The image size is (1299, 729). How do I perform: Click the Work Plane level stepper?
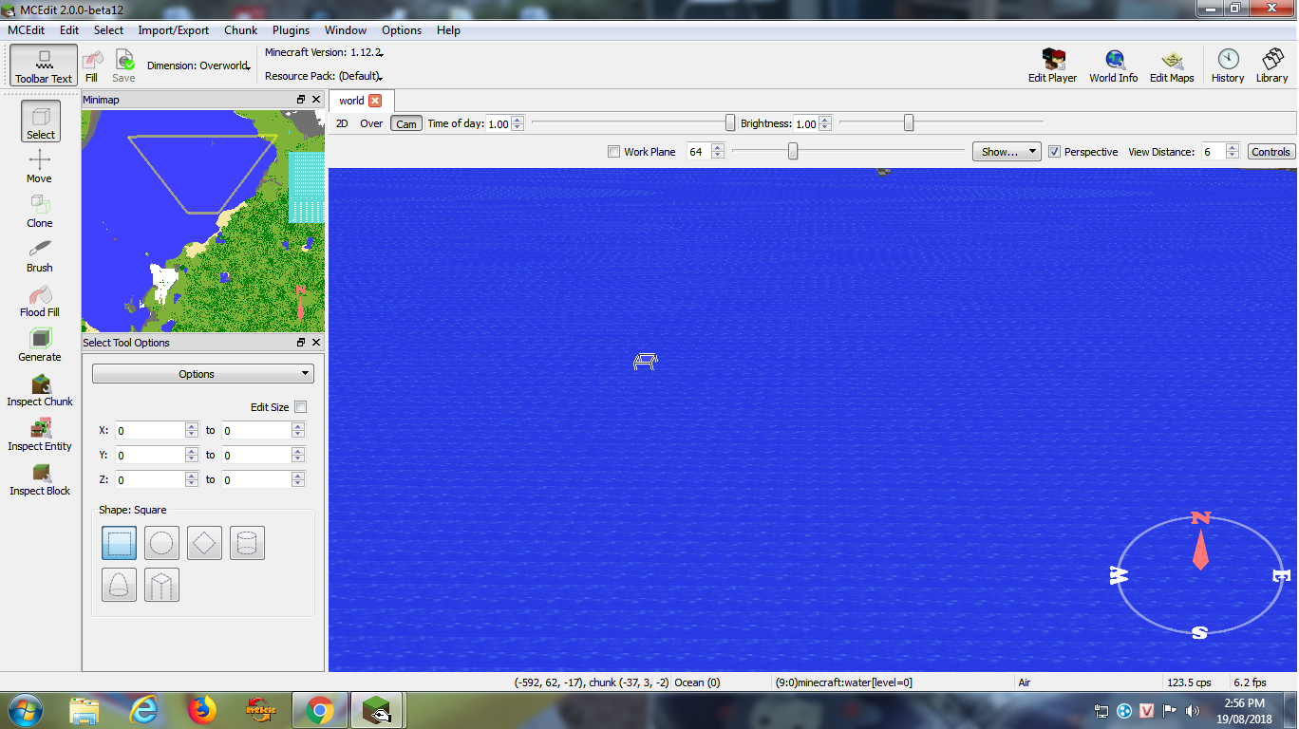[x=718, y=152]
